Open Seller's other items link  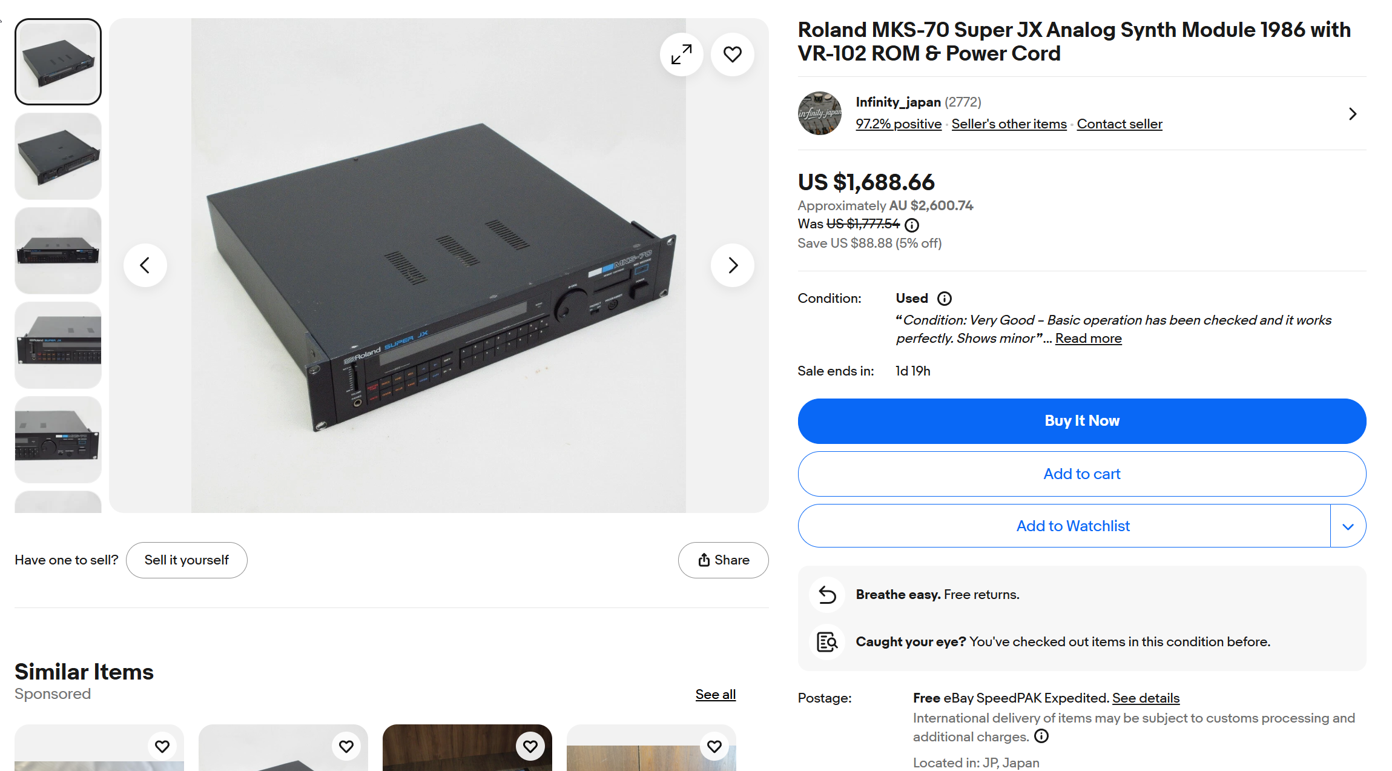coord(1009,124)
